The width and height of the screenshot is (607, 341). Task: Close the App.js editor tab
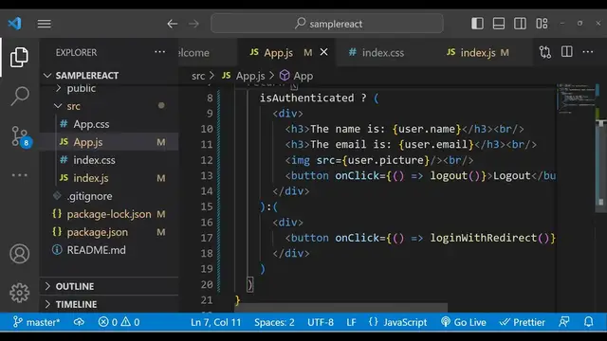coord(324,52)
